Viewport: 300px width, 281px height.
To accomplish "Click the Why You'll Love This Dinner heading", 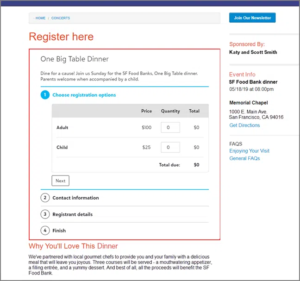I will pyautogui.click(x=73, y=246).
